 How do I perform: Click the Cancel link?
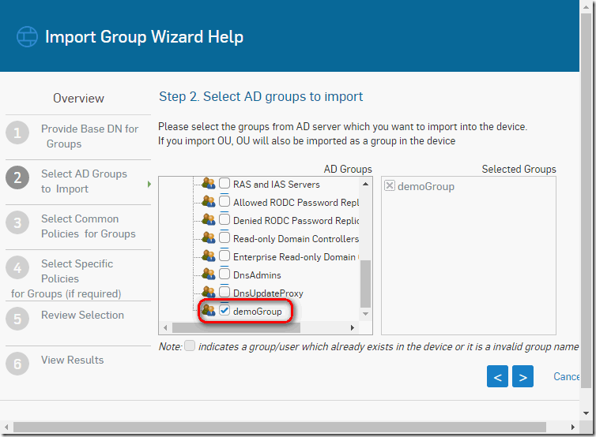pos(566,376)
